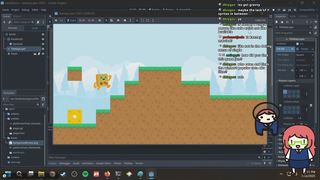Toggle visibility of the Sprite2D node
320x180 pixels.
tap(43, 44)
